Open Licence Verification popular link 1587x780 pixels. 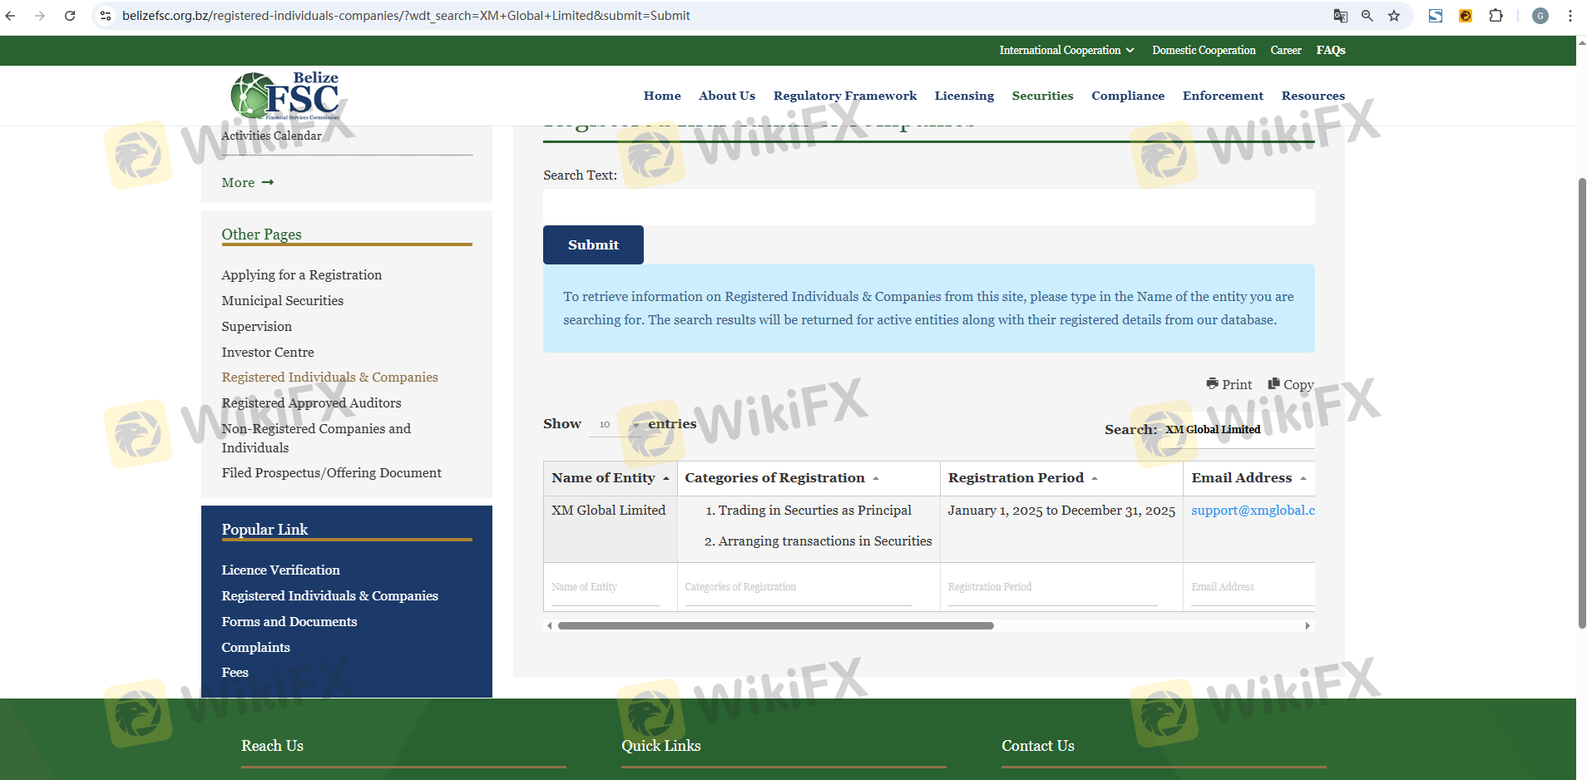[280, 570]
